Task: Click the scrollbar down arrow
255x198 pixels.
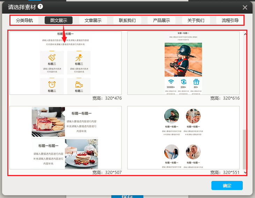Action: (x=245, y=172)
